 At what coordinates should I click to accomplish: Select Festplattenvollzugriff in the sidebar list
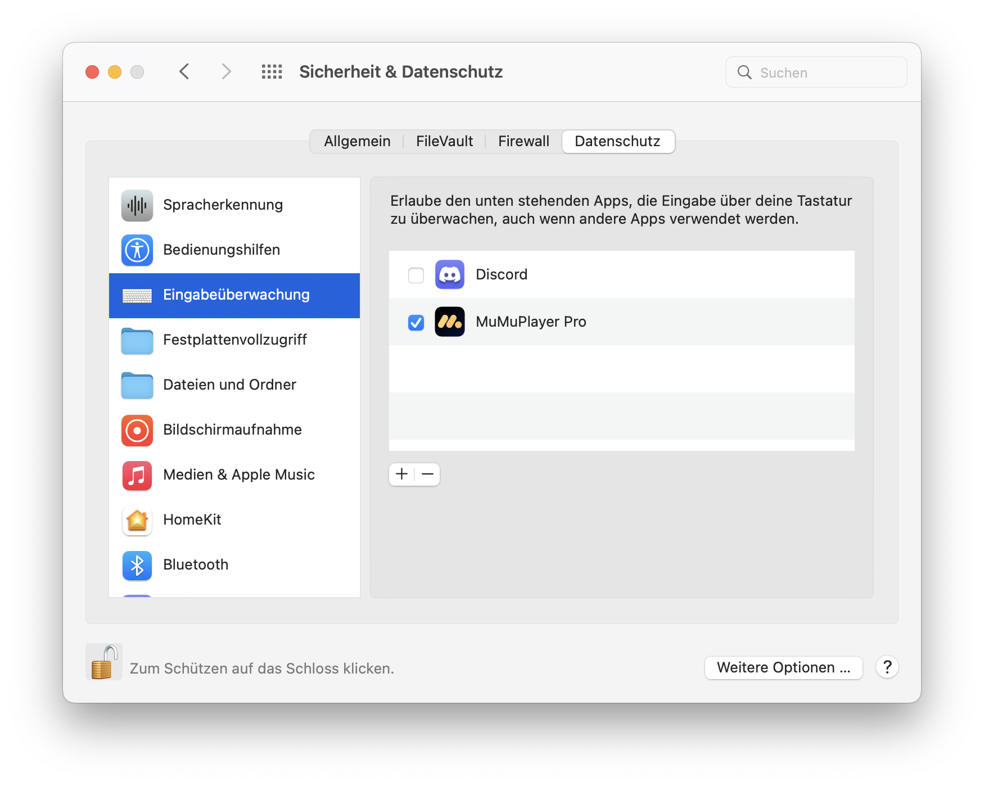[234, 340]
